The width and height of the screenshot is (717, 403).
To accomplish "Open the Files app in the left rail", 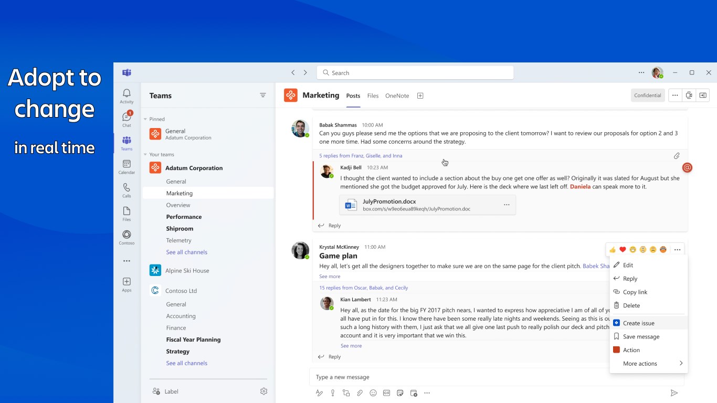I will click(x=126, y=214).
